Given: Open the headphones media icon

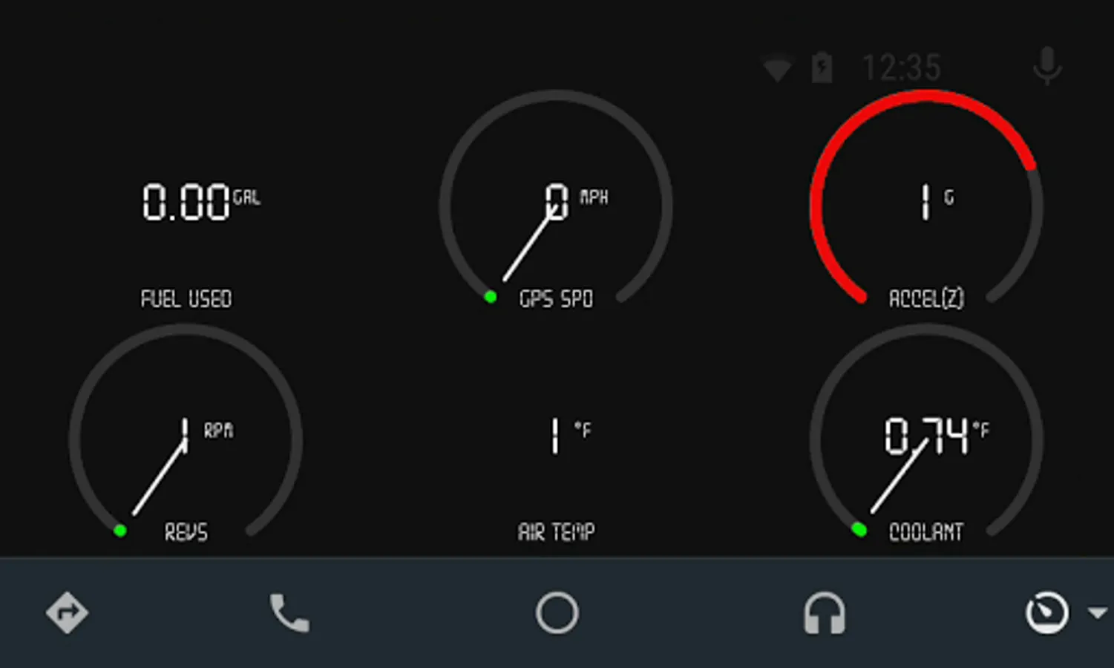Looking at the screenshot, I should [x=825, y=613].
